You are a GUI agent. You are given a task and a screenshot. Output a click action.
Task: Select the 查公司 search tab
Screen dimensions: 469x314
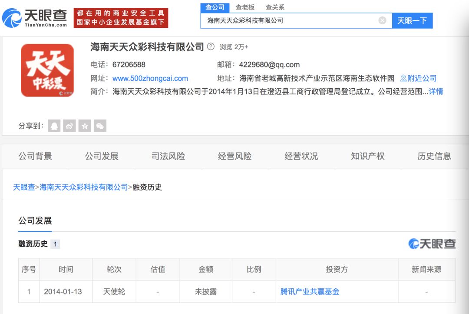[215, 7]
